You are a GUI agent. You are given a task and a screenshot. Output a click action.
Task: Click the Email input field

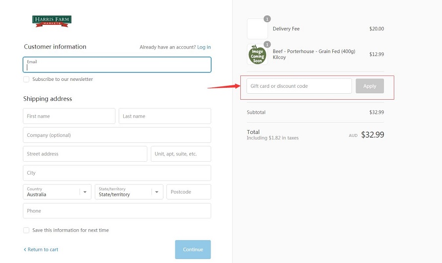[x=117, y=65]
